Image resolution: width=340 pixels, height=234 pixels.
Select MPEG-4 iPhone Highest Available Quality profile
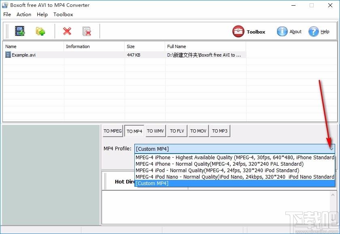(235, 157)
